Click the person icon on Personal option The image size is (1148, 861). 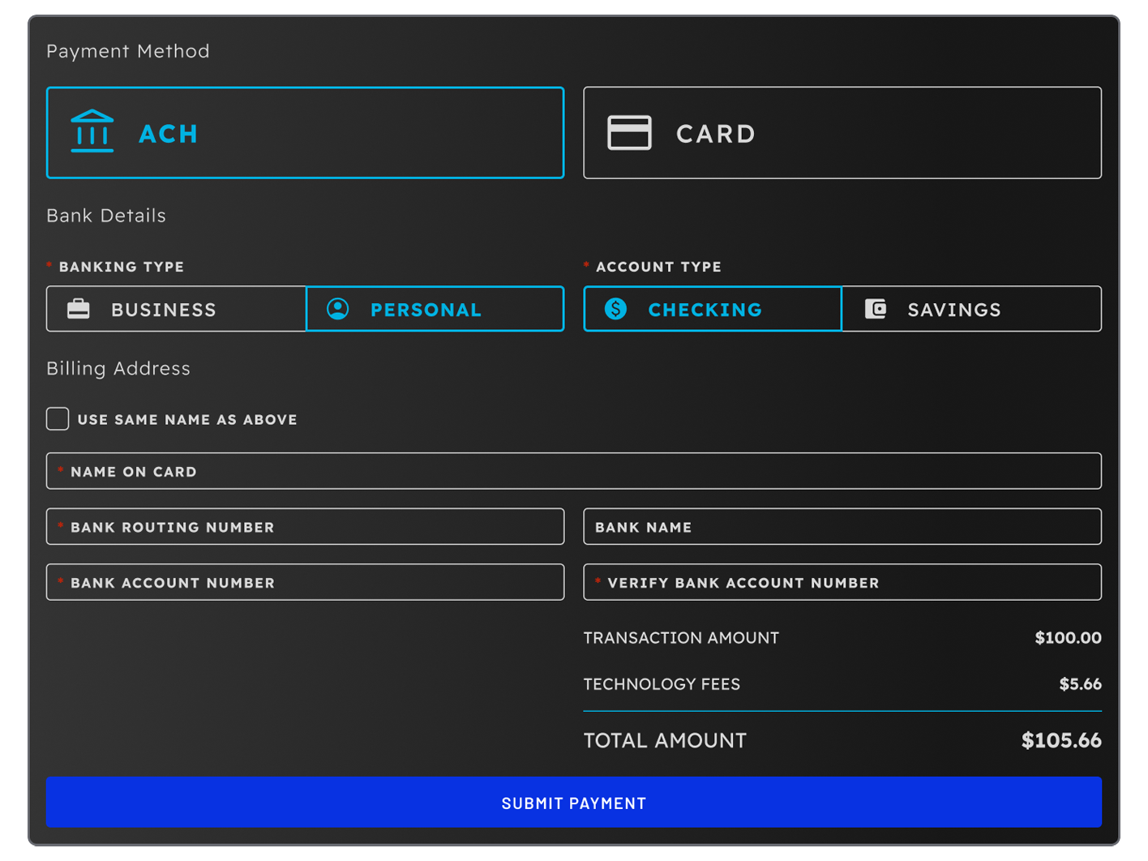click(338, 308)
